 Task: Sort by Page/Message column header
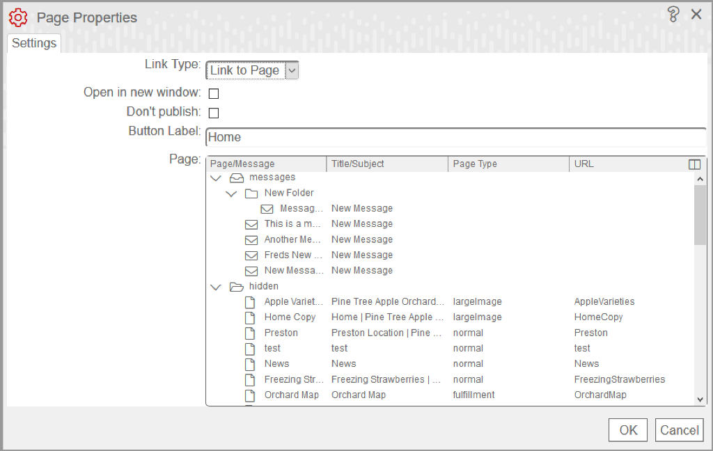click(267, 164)
